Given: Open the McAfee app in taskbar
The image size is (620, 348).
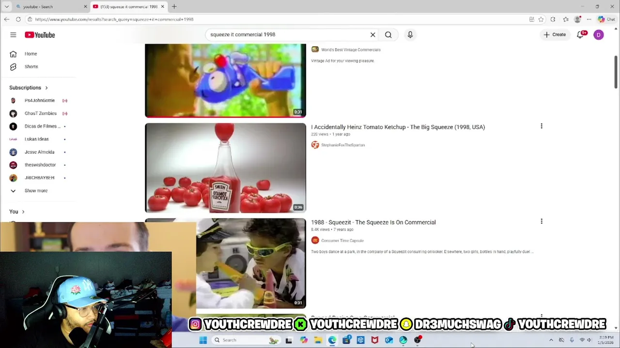Looking at the screenshot, I should click(374, 340).
